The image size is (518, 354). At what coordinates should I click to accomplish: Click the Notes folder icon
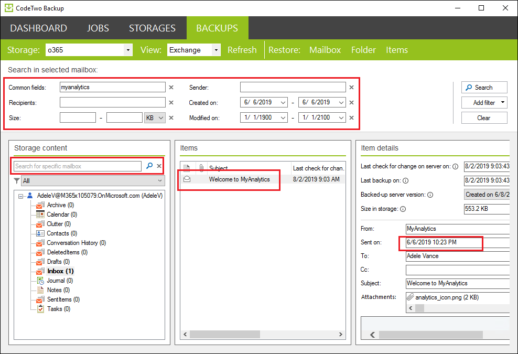click(40, 290)
